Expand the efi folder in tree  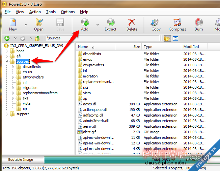7,56
